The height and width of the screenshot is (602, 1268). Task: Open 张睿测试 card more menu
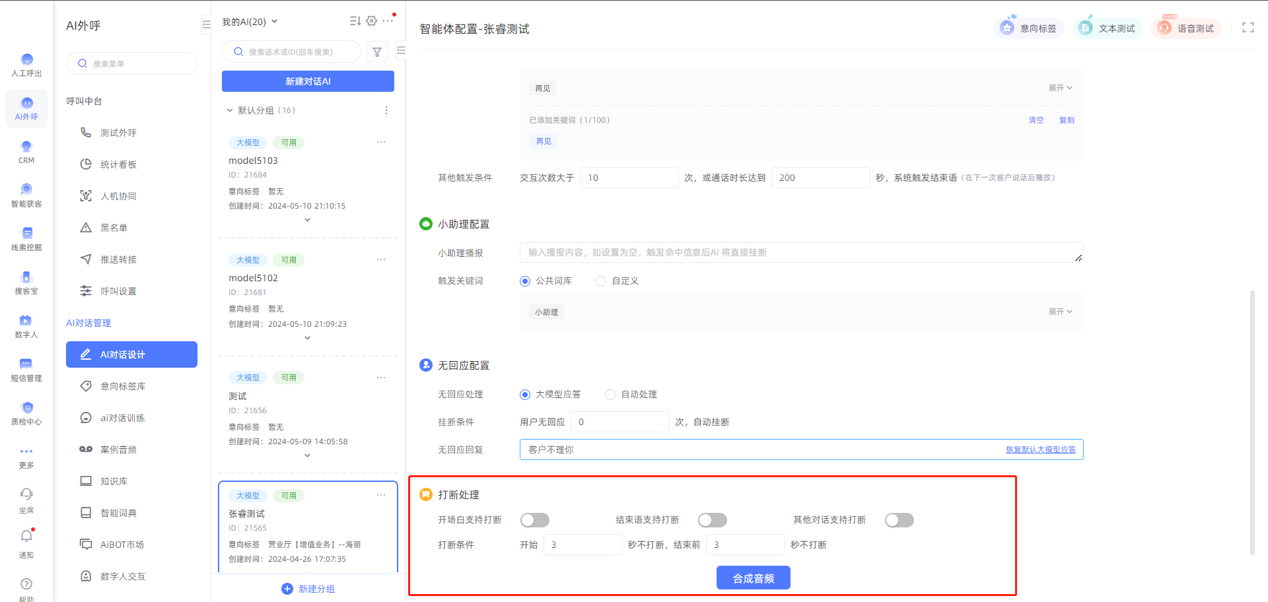point(381,495)
